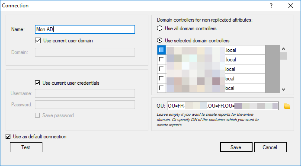Toggle Use current user domain checkbox
Screen dimensions: 301x166
(38, 41)
